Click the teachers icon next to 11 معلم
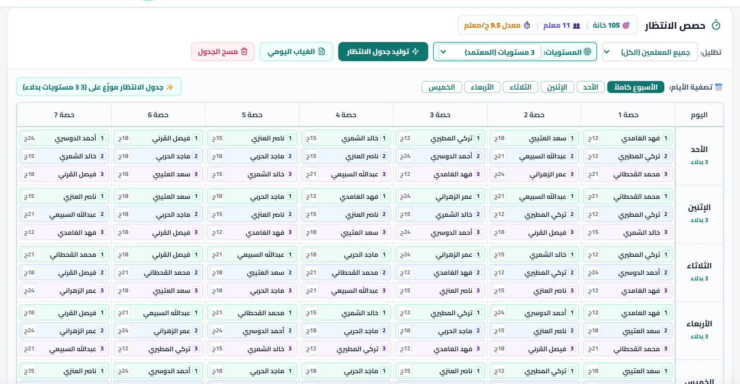The width and height of the screenshot is (740, 384). [x=577, y=26]
